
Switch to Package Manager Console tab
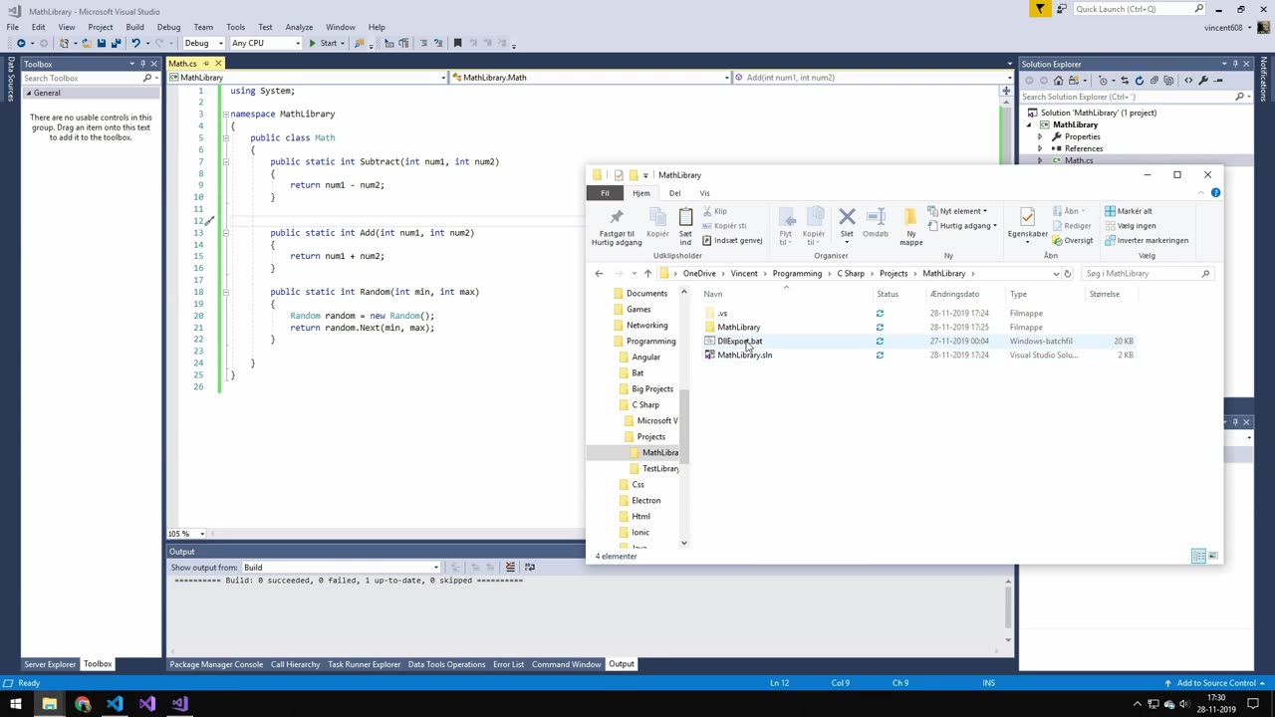pyautogui.click(x=216, y=664)
